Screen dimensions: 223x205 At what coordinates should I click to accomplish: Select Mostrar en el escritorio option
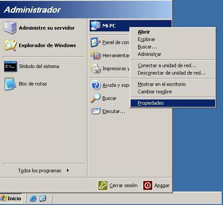coord(173,84)
